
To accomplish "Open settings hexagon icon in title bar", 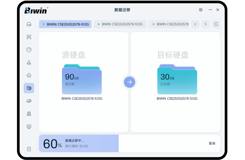I will click(x=201, y=10).
